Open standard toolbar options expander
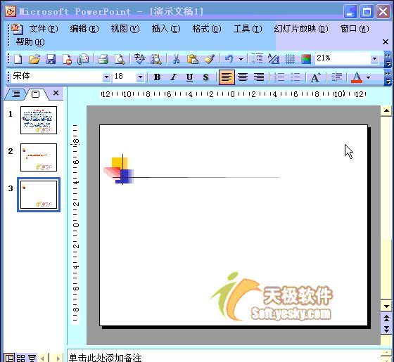This screenshot has height=362, width=394. pyautogui.click(x=388, y=60)
